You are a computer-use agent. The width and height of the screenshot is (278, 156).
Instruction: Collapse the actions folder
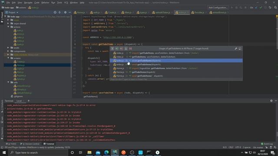[x=8, y=27]
